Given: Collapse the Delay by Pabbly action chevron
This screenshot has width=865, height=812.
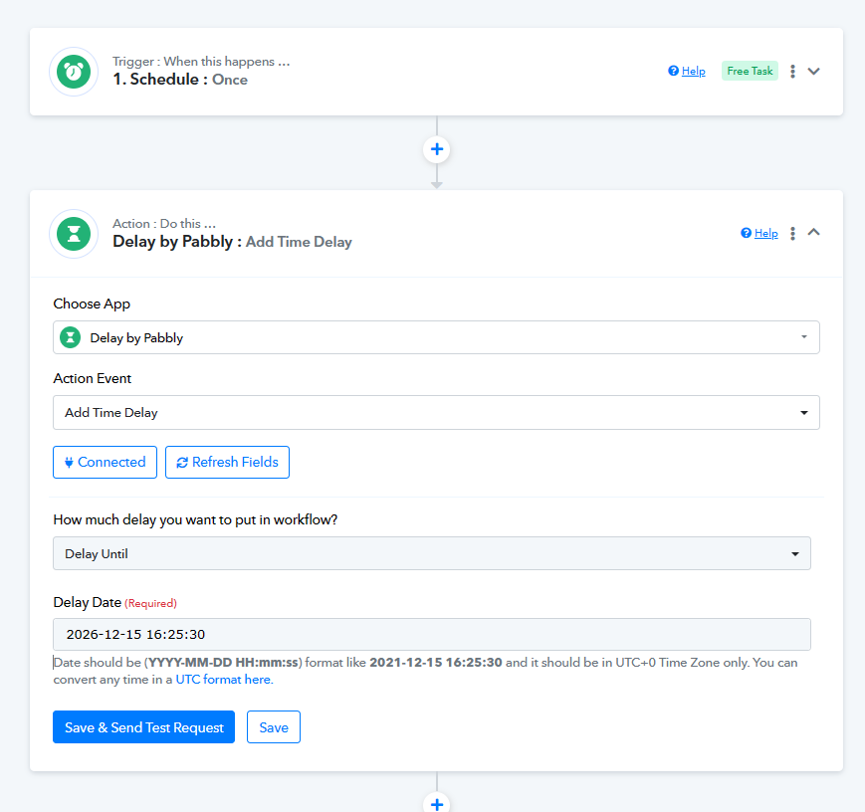Looking at the screenshot, I should [x=813, y=232].
